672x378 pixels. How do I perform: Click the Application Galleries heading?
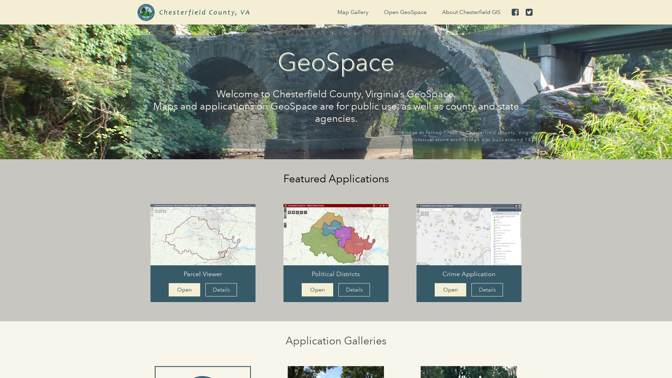point(336,341)
